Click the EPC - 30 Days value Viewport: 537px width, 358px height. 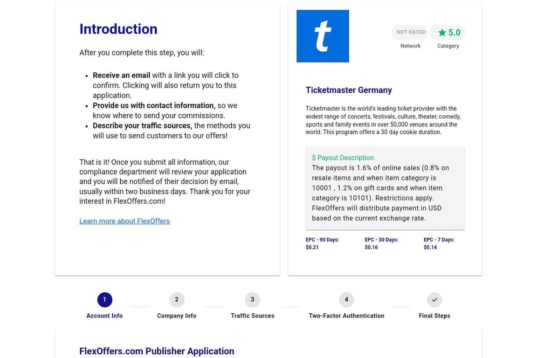tap(371, 248)
